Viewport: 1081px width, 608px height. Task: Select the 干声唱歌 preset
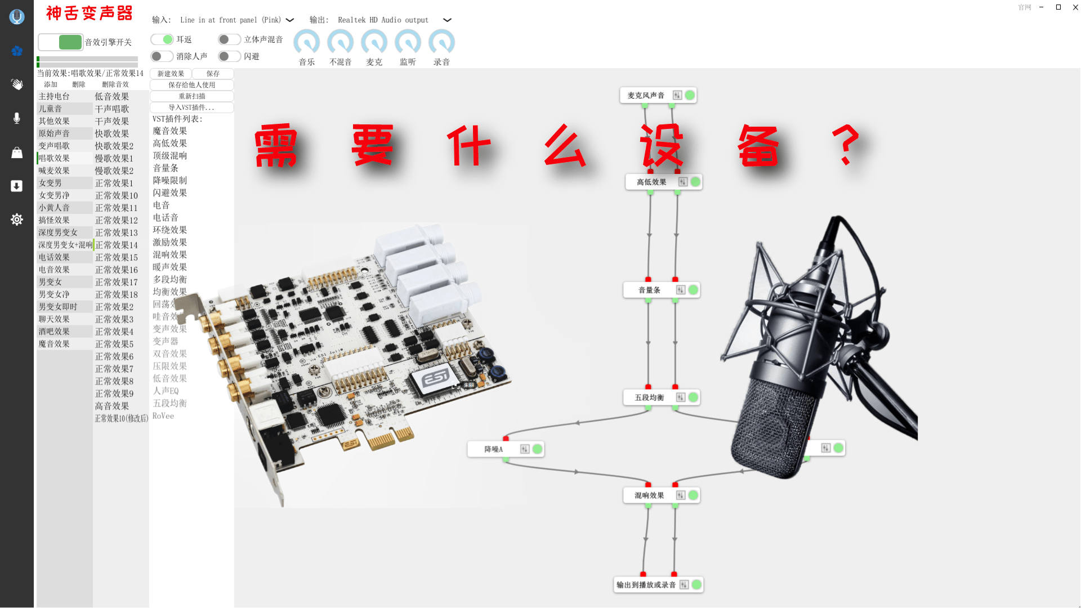coord(121,109)
